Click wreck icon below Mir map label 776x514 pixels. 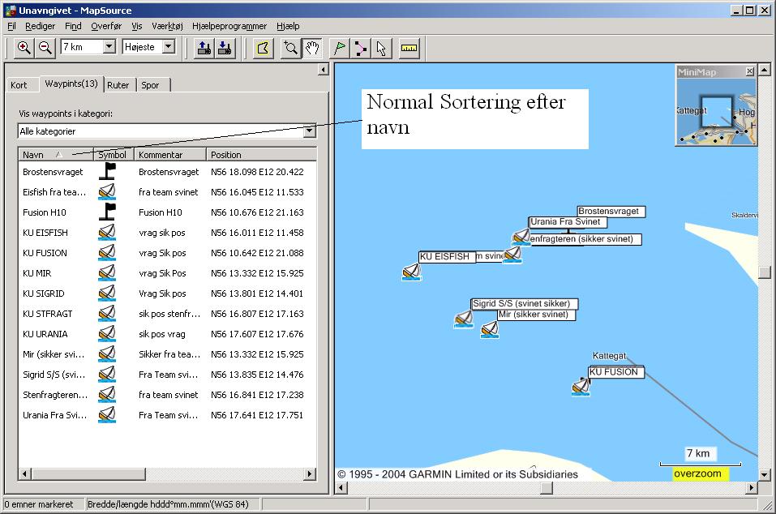(490, 329)
